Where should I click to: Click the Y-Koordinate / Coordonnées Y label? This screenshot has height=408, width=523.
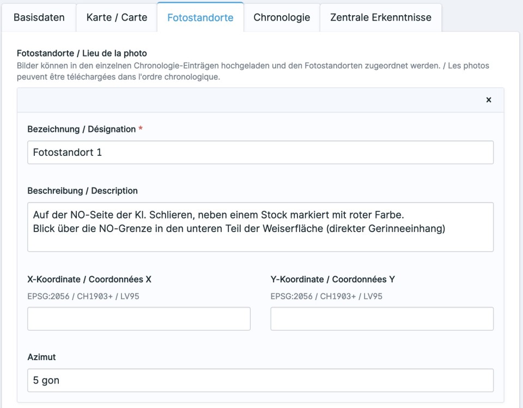332,279
